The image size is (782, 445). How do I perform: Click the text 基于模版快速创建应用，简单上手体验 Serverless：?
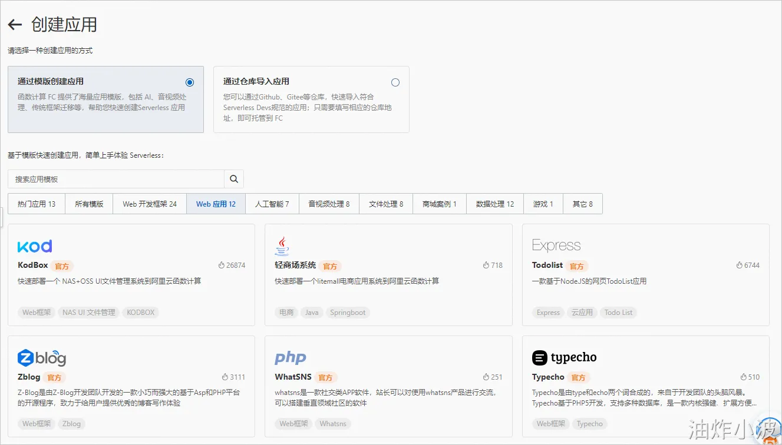click(x=85, y=155)
